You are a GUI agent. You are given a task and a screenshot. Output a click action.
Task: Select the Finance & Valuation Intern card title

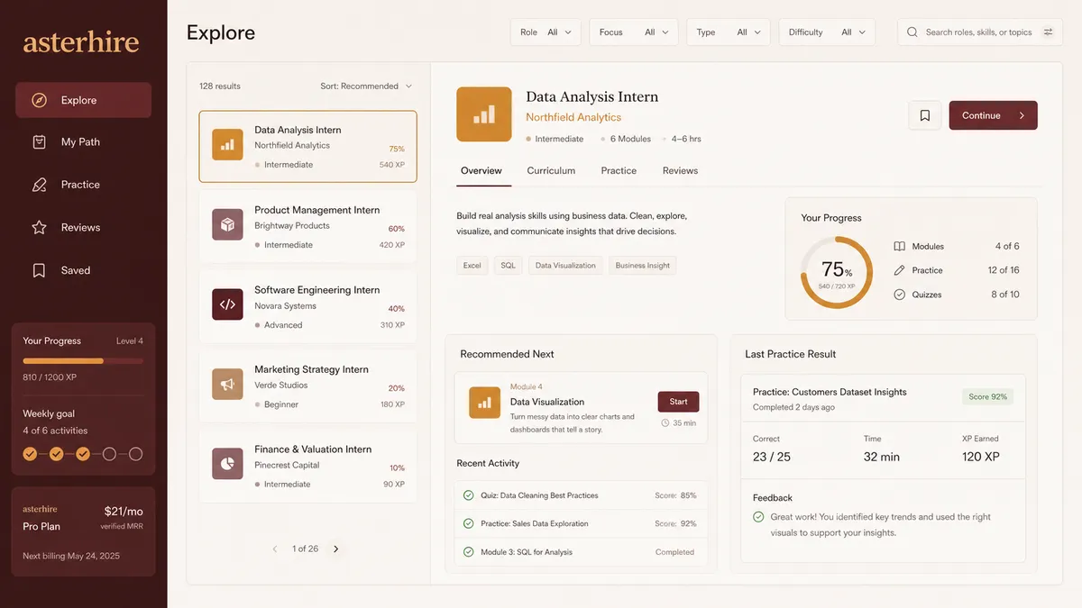[x=313, y=449]
